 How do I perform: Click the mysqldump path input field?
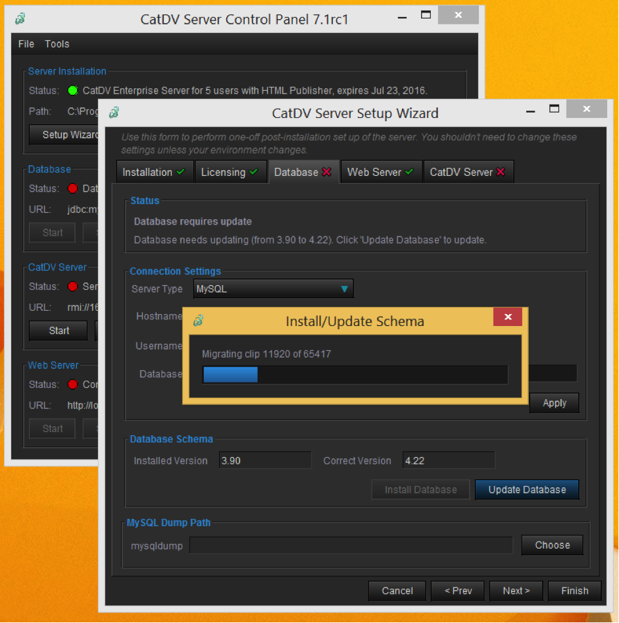[x=351, y=545]
